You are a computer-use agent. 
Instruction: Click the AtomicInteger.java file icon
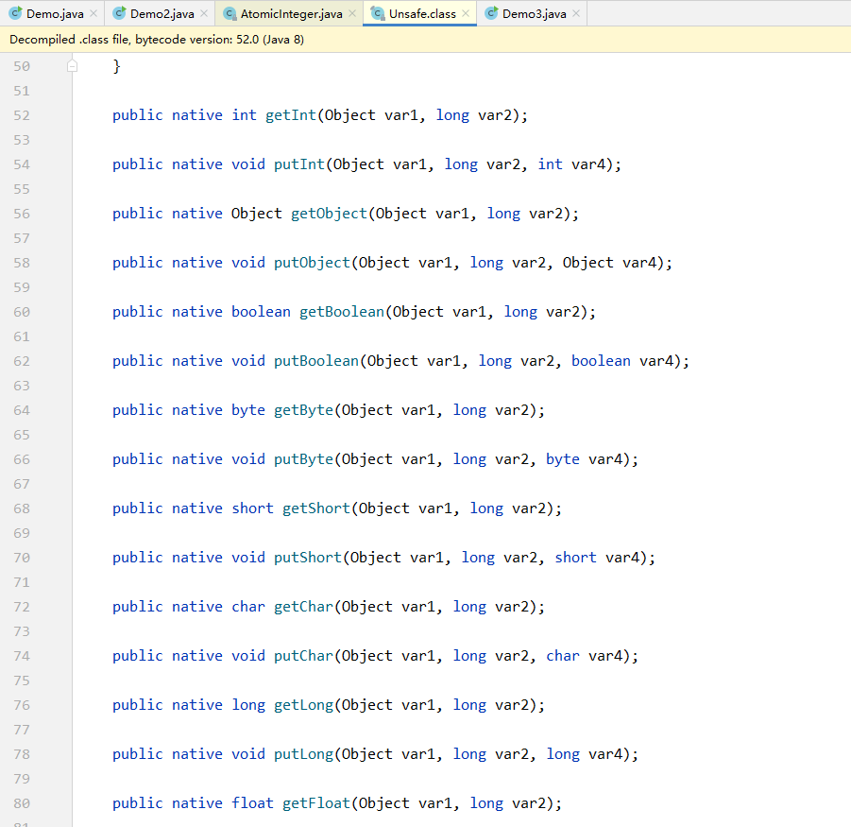tap(230, 13)
